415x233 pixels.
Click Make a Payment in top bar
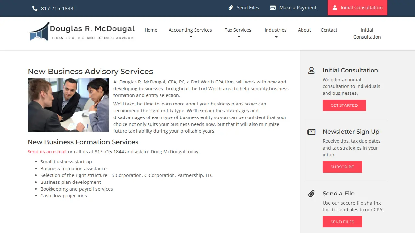point(293,7)
